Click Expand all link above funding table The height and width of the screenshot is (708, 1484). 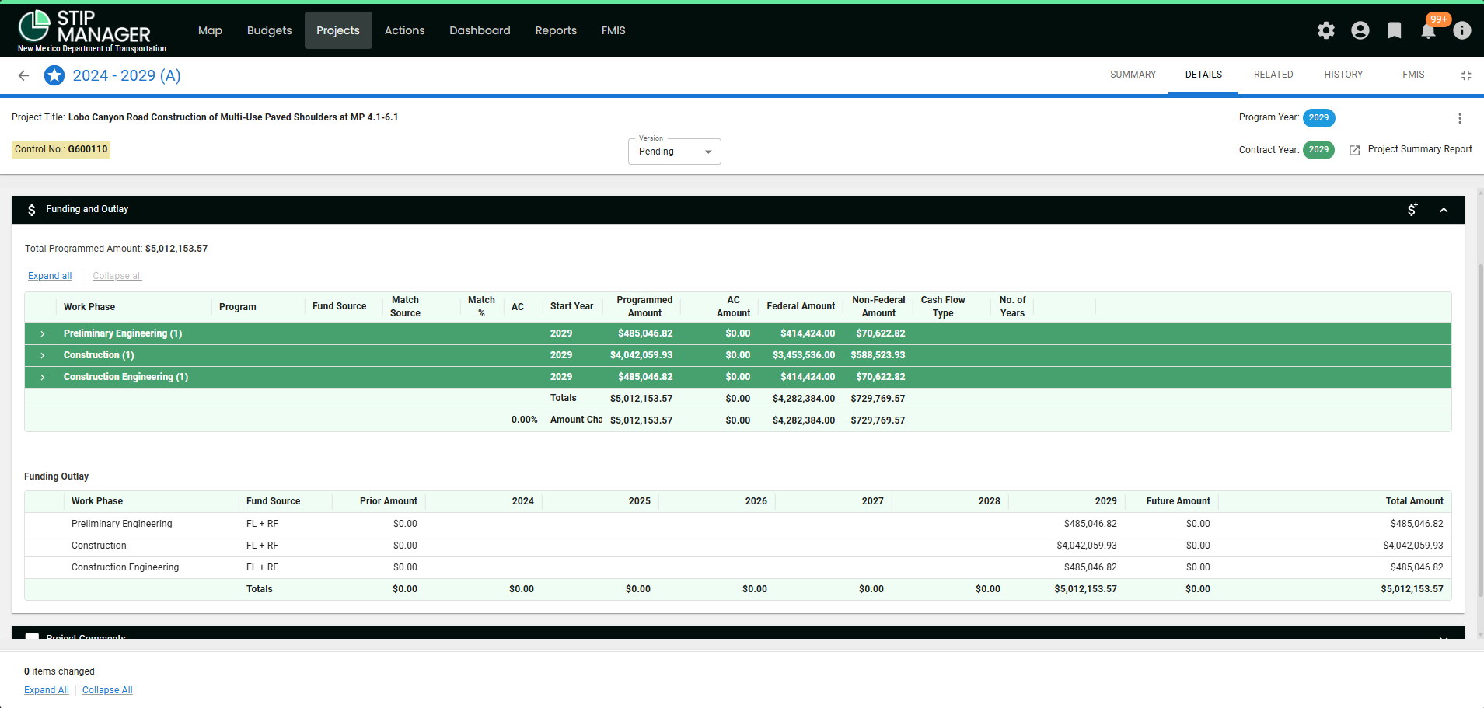click(50, 276)
